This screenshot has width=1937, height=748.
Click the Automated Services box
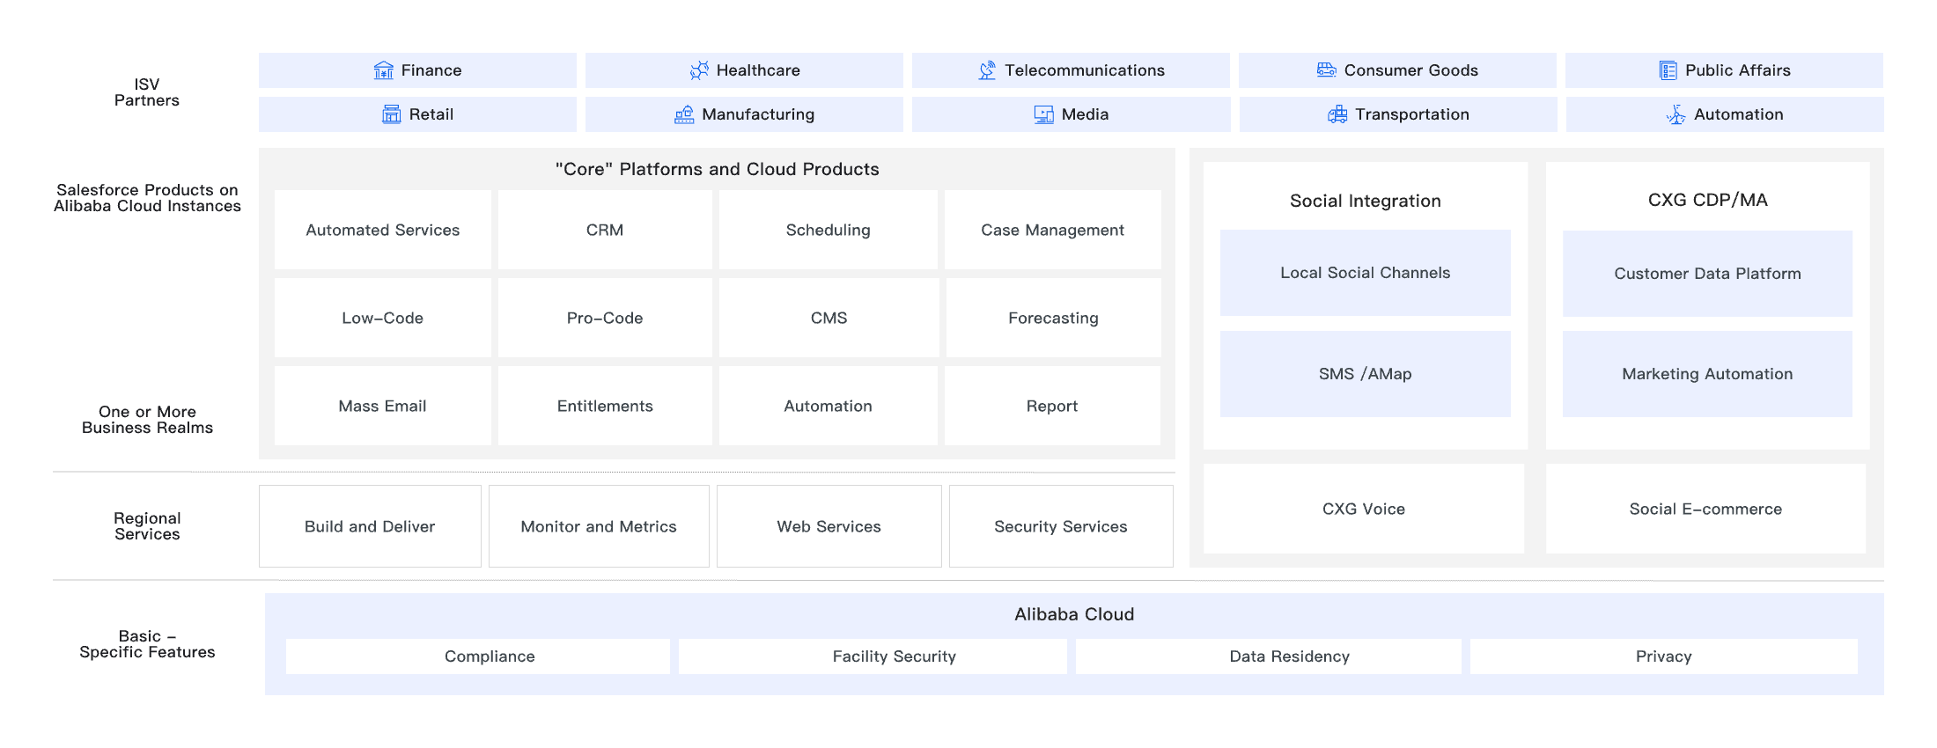pyautogui.click(x=383, y=230)
